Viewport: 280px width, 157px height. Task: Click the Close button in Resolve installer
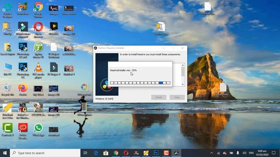coord(177,97)
